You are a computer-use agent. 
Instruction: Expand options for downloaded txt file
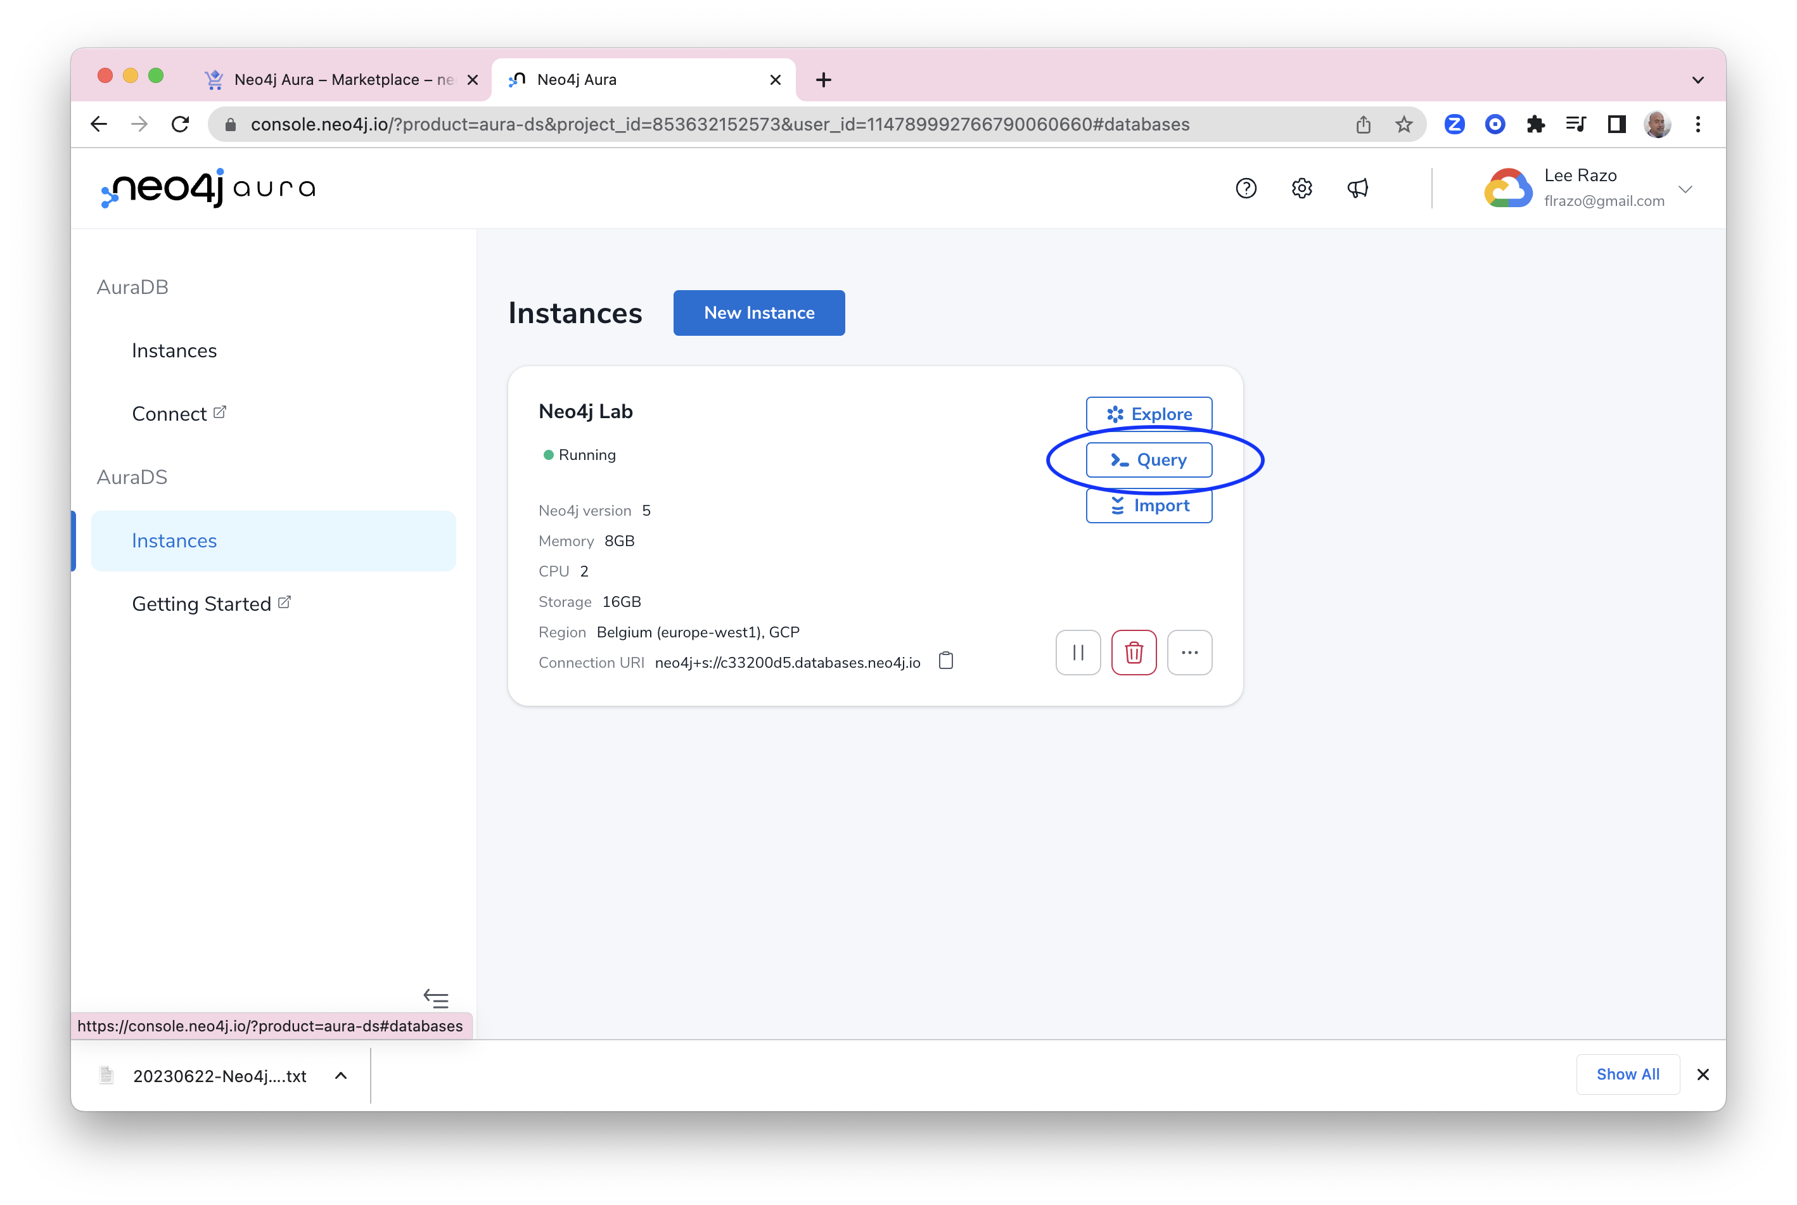(x=340, y=1075)
